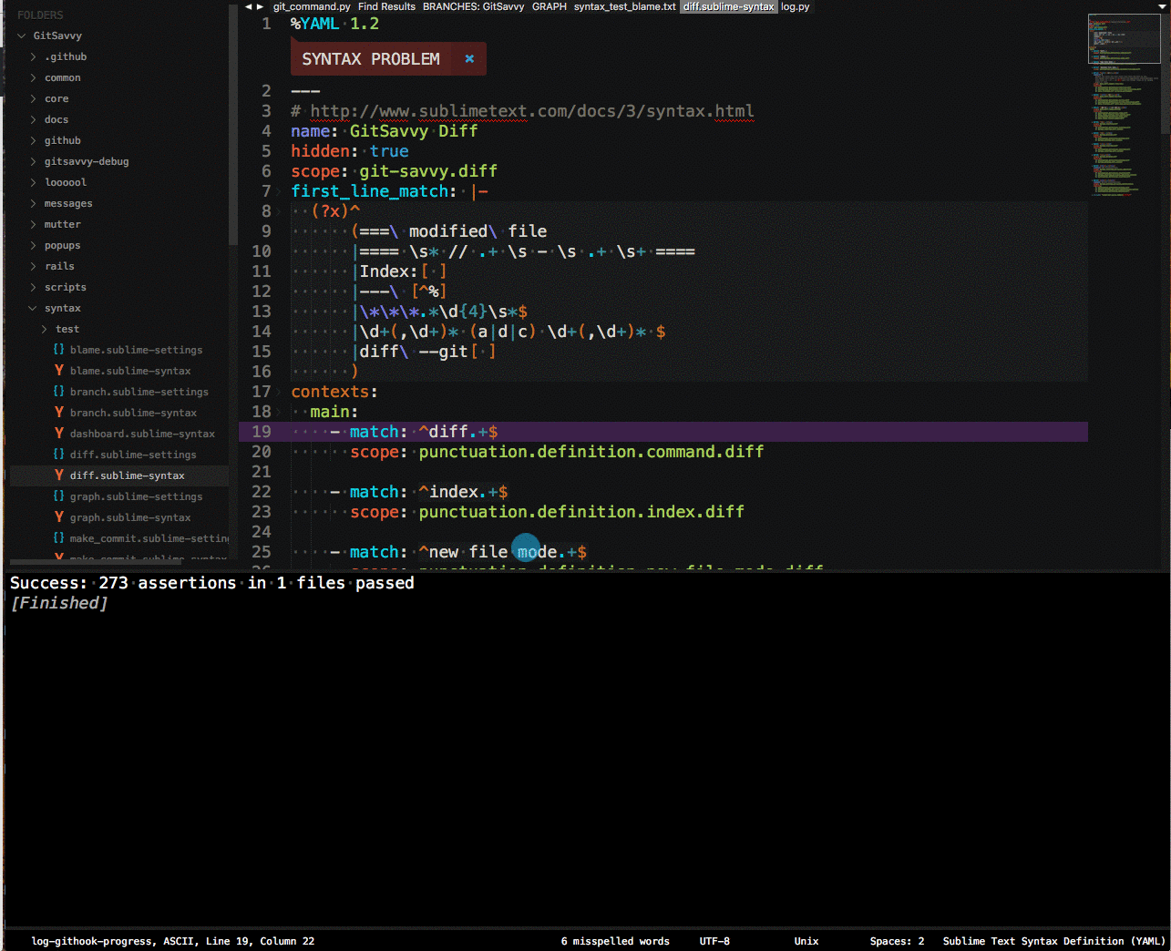The image size is (1171, 951).
Task: Click 6 misspelled words in status bar
Action: pos(615,941)
